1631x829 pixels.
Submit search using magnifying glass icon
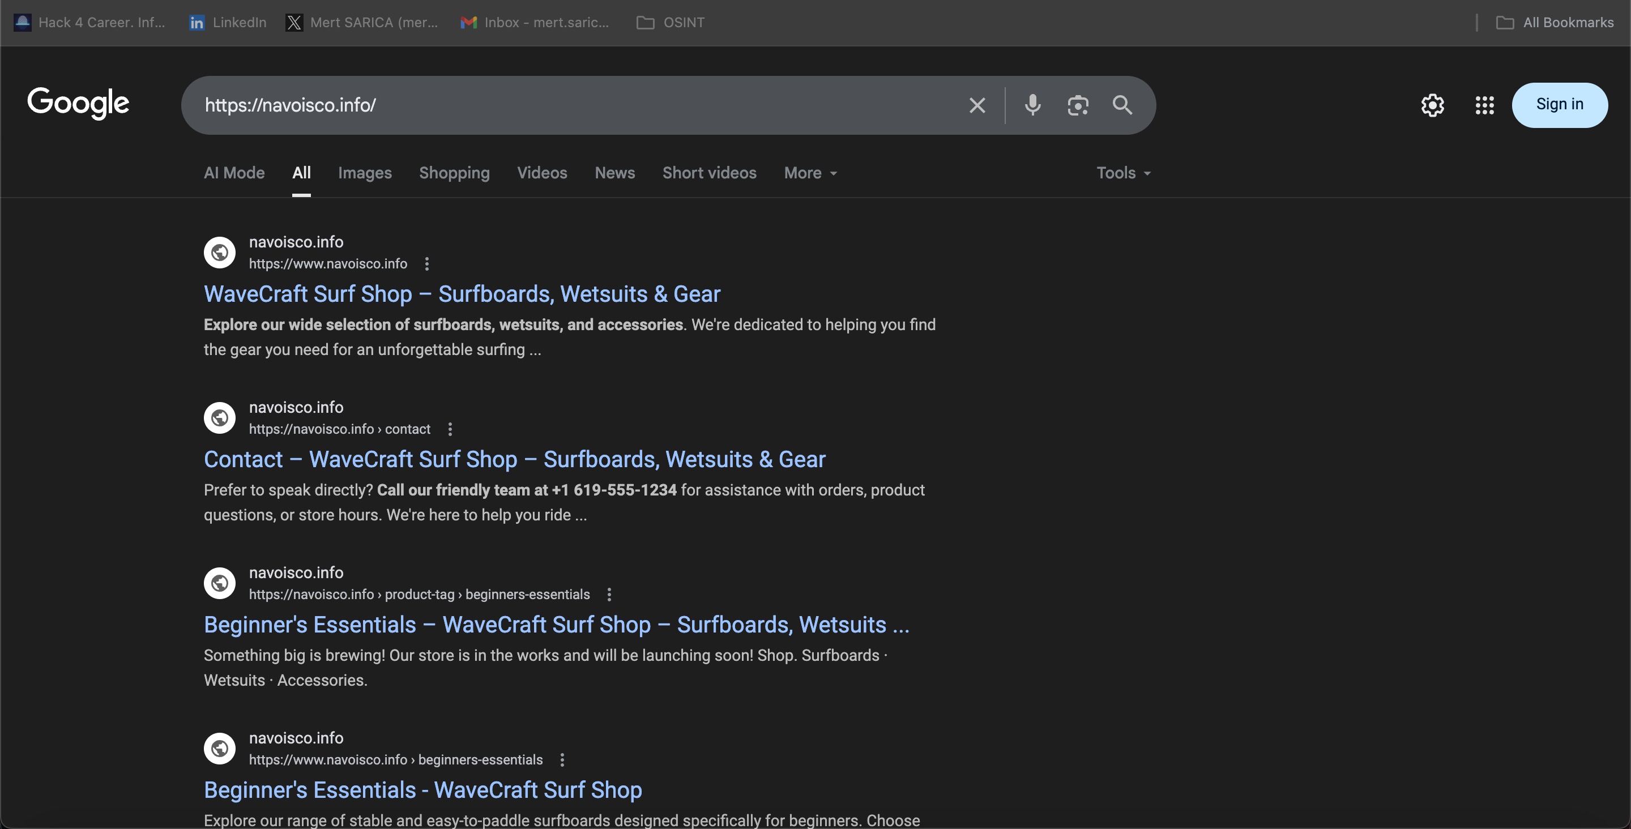coord(1122,105)
